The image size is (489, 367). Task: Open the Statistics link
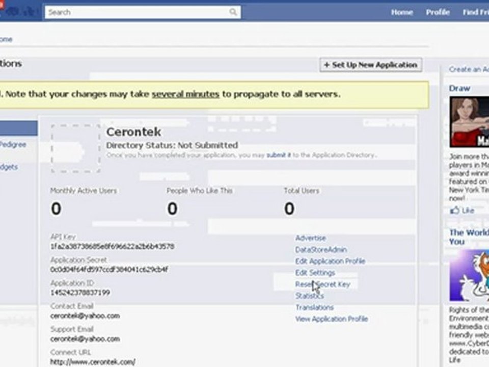pos(309,296)
